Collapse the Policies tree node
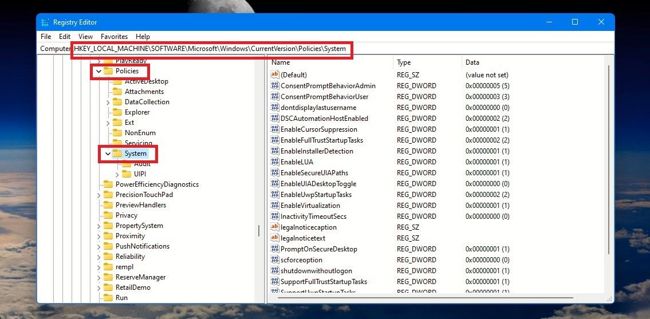 point(99,72)
